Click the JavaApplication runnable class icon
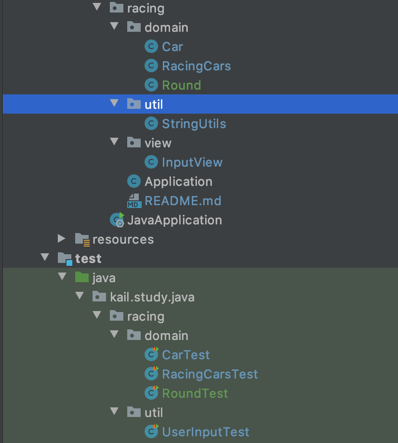The height and width of the screenshot is (443, 398). pos(117,220)
